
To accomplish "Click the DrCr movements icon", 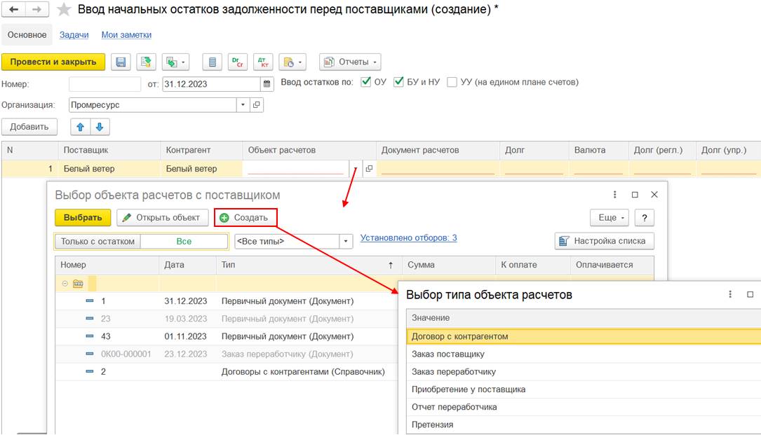I will click(238, 62).
